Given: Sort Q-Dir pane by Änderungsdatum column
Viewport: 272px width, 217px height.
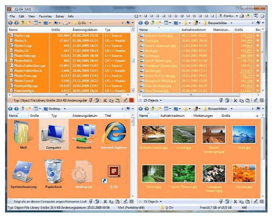Looking at the screenshot, I should 87,29.
